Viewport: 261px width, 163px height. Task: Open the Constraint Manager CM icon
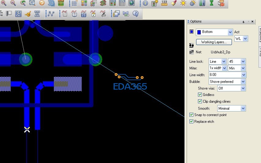113,3
